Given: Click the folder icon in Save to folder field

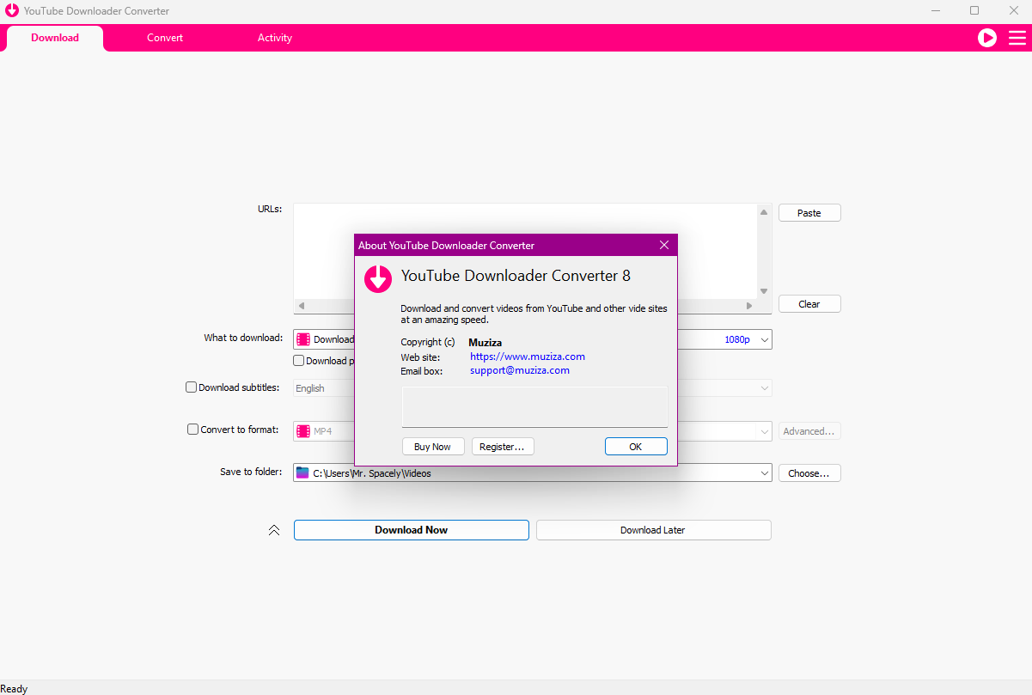Looking at the screenshot, I should [302, 472].
